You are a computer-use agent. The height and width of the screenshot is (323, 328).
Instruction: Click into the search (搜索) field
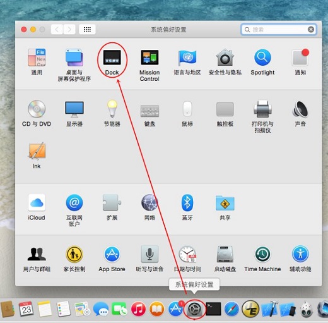tap(278, 30)
